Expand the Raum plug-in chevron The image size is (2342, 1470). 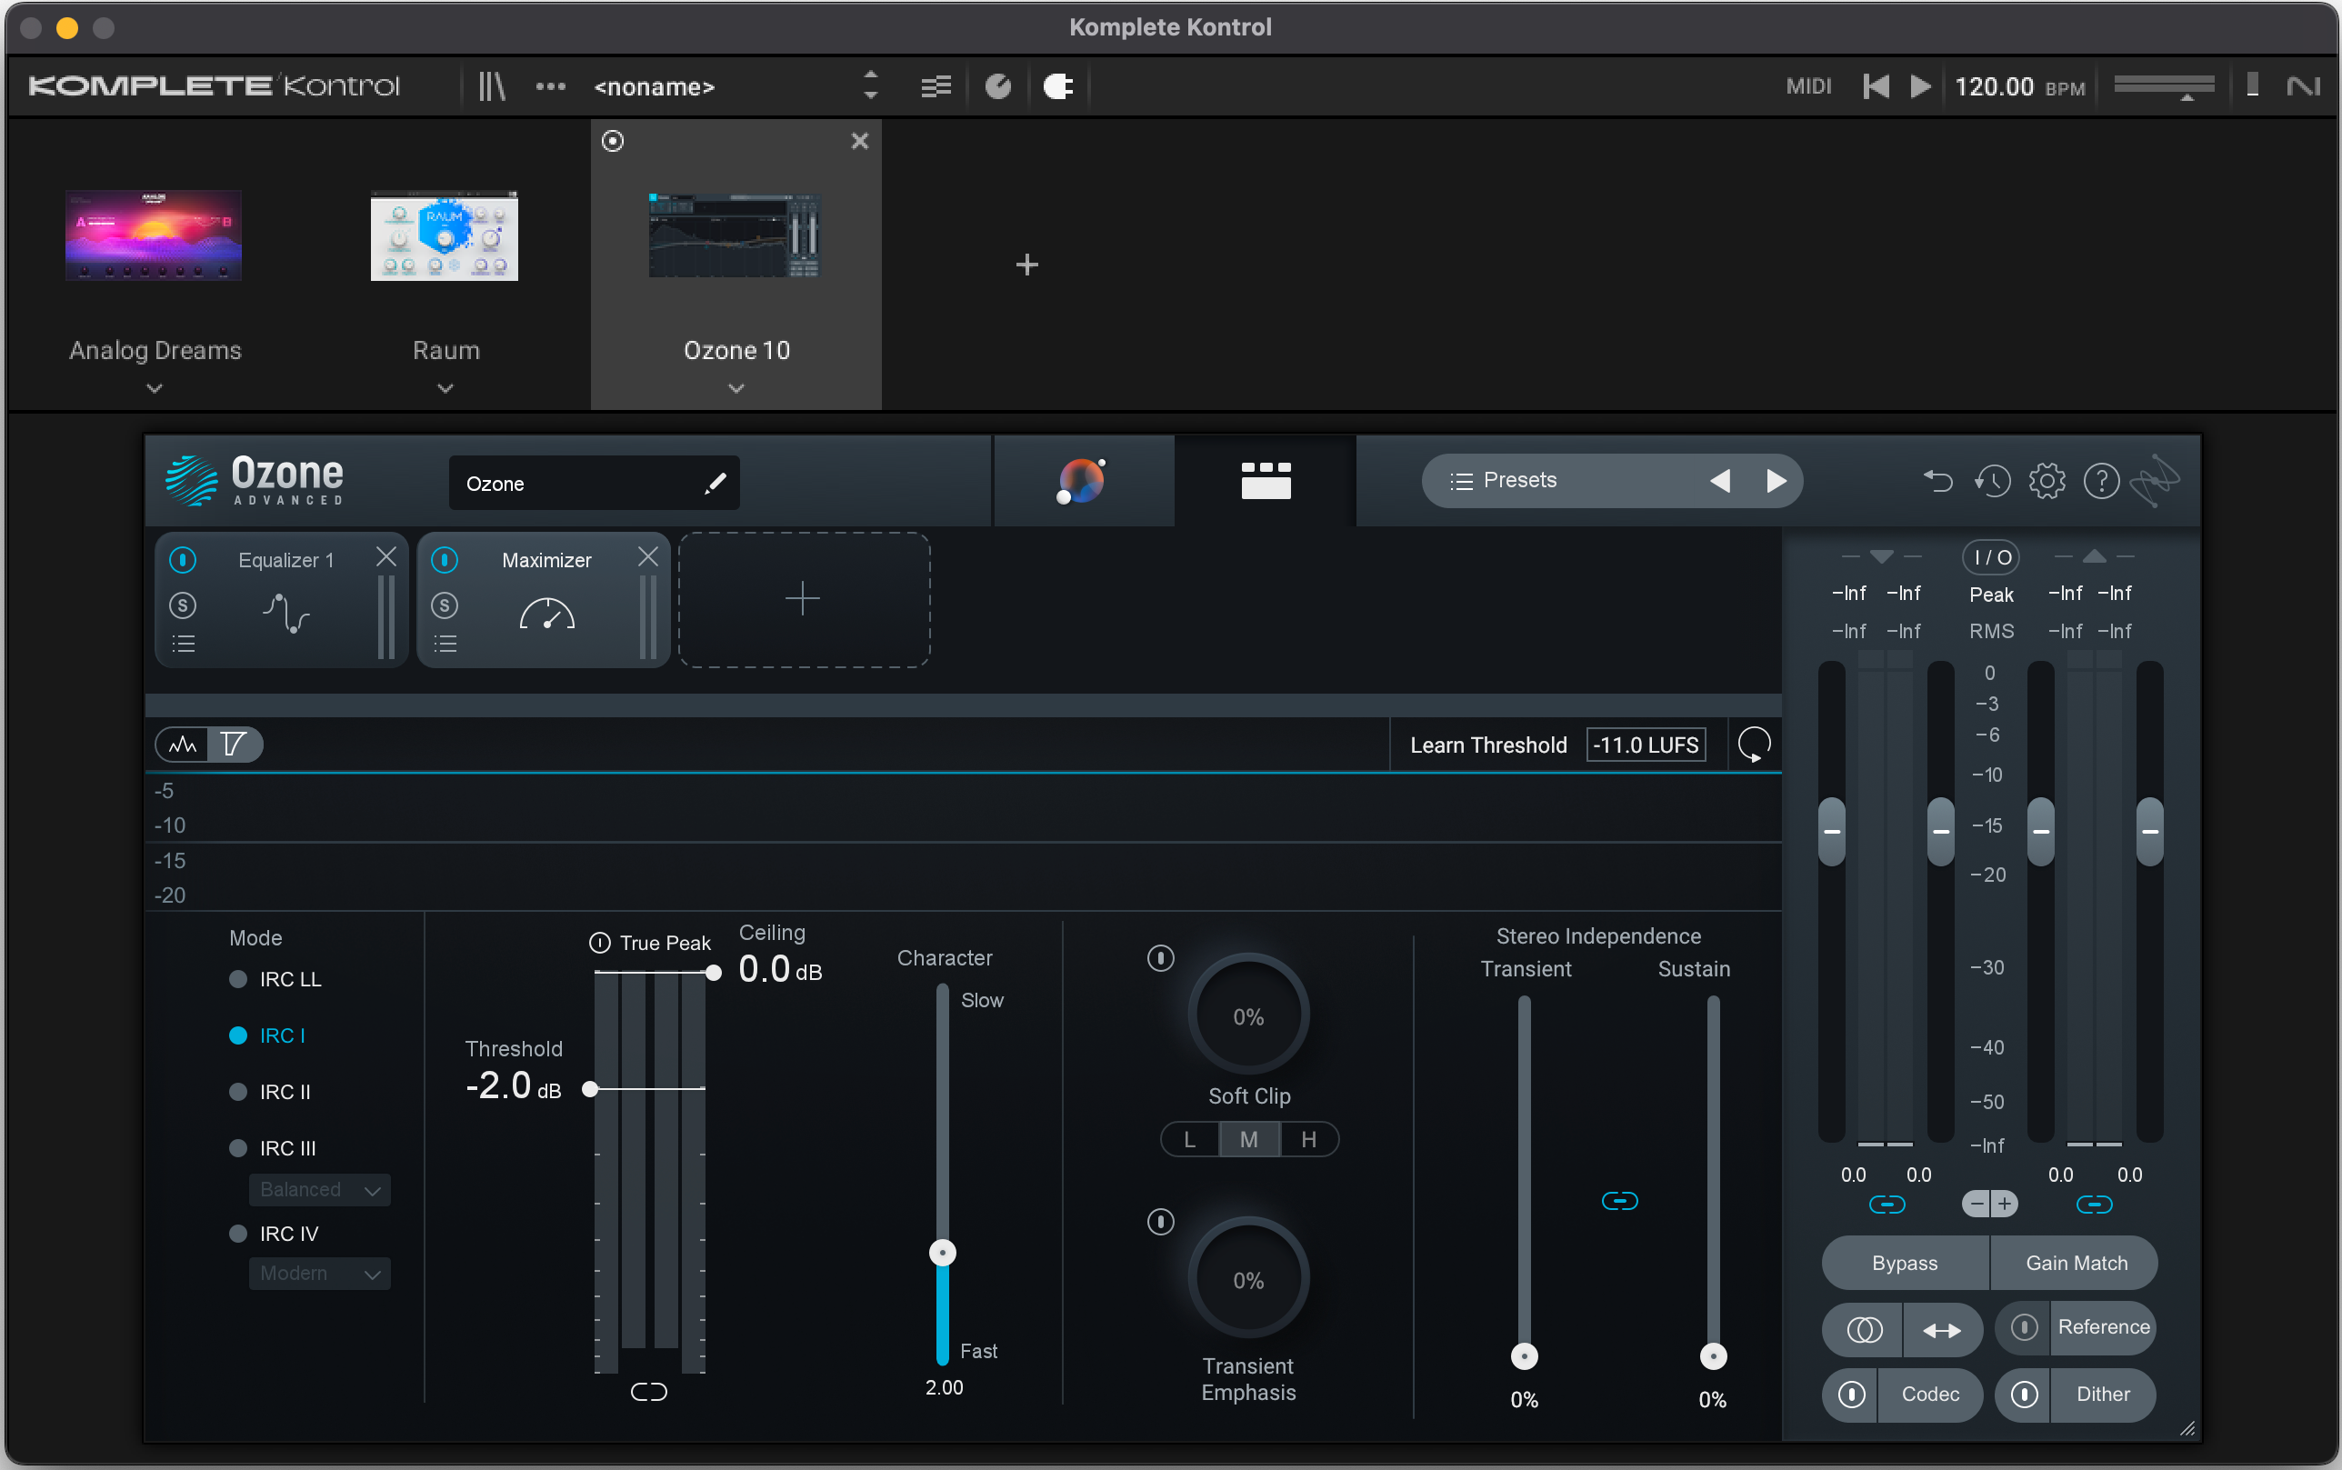coord(445,389)
